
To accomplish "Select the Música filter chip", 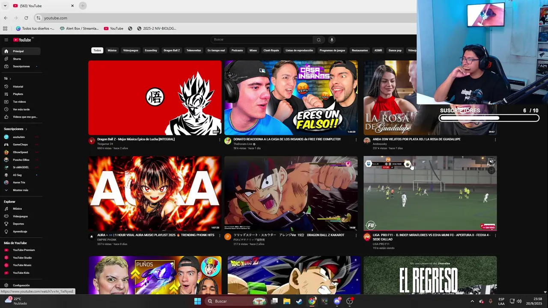I will [x=112, y=50].
